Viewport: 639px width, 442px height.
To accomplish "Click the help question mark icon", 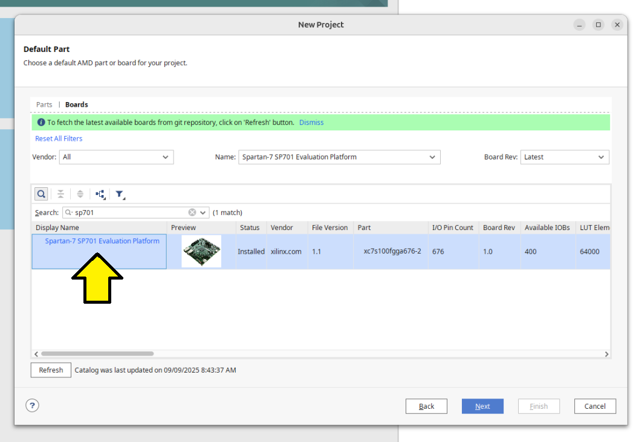I will [x=33, y=406].
